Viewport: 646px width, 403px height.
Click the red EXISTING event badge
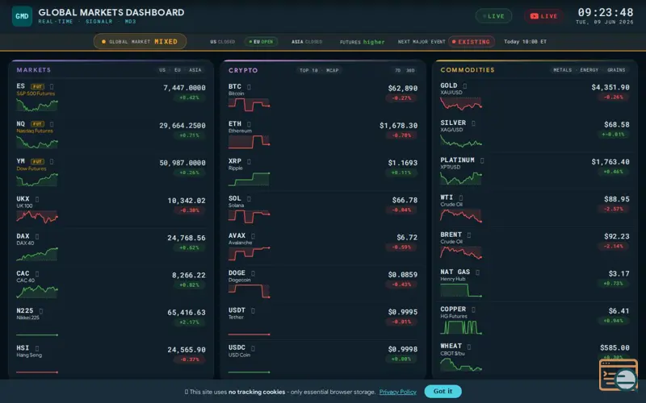(x=472, y=42)
